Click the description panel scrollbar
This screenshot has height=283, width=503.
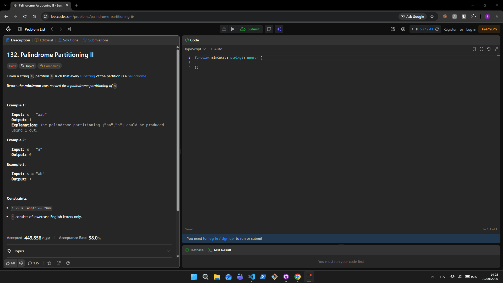[178, 130]
